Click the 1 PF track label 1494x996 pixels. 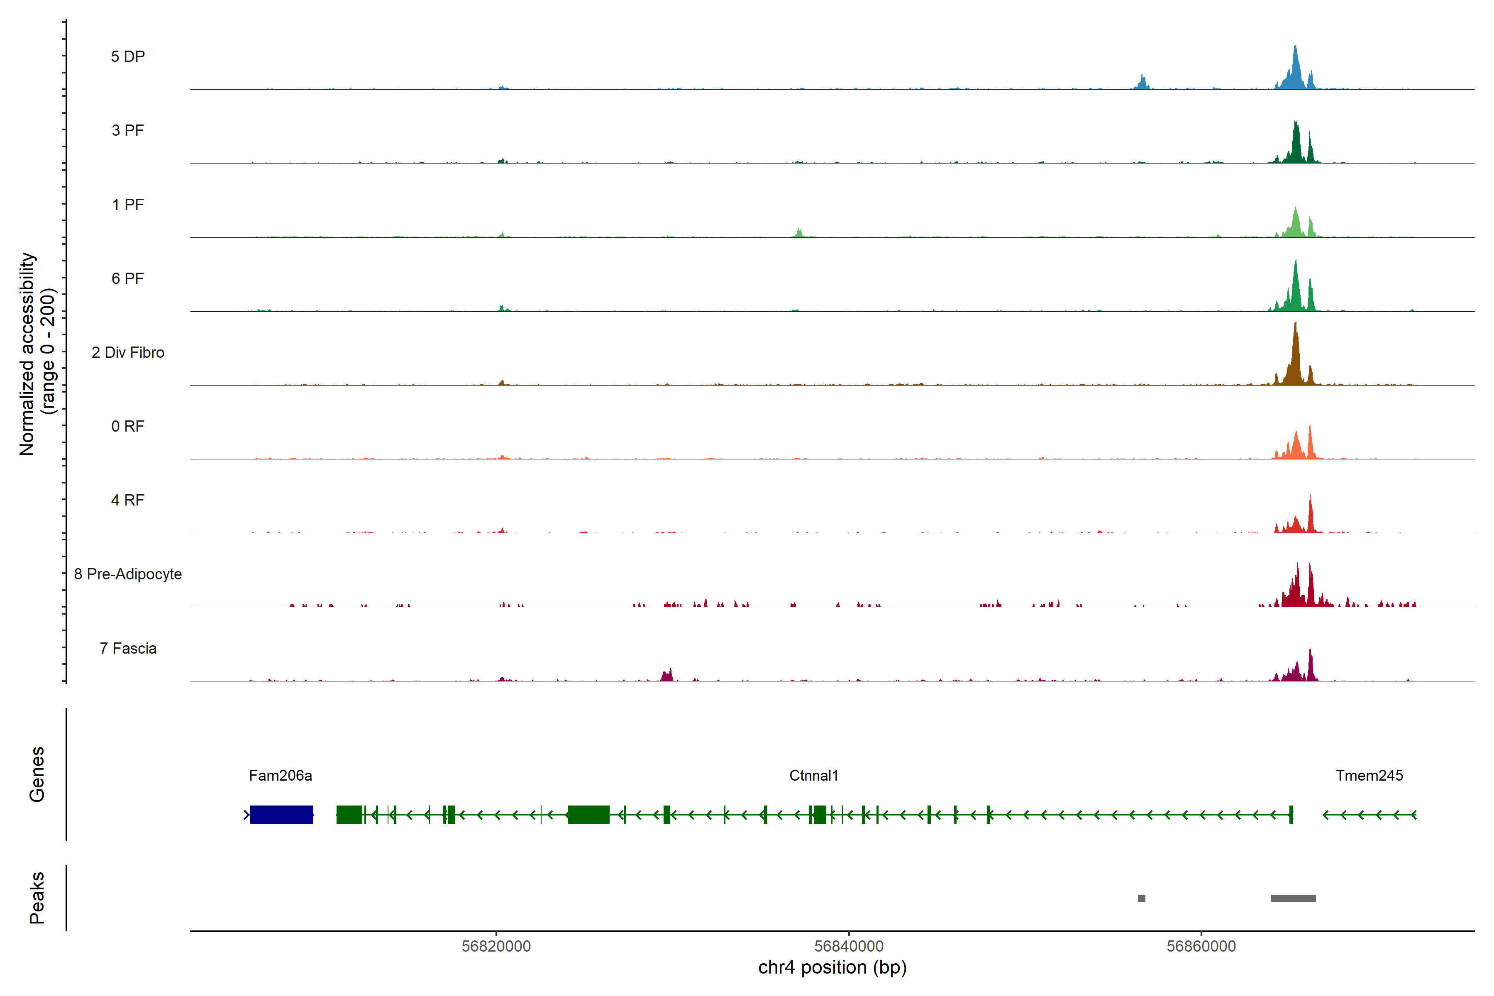click(128, 205)
